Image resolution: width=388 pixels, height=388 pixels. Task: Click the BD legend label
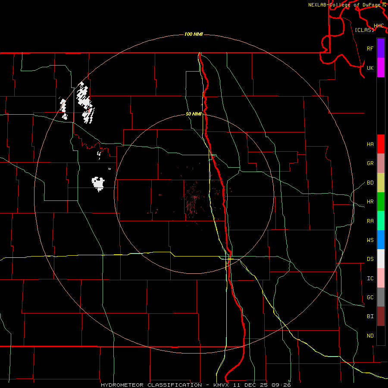click(370, 183)
